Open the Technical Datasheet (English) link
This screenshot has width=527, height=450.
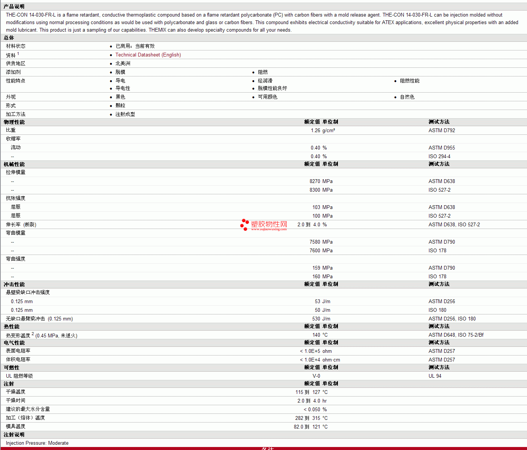(148, 55)
